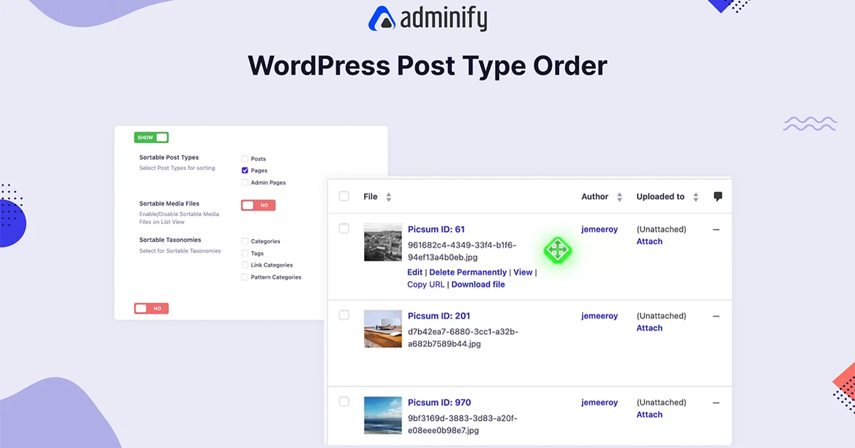
Task: Click the Picsum ID 970 thumbnail image
Action: tap(383, 415)
